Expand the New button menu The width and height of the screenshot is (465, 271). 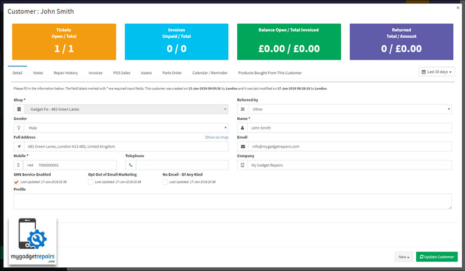[404, 257]
